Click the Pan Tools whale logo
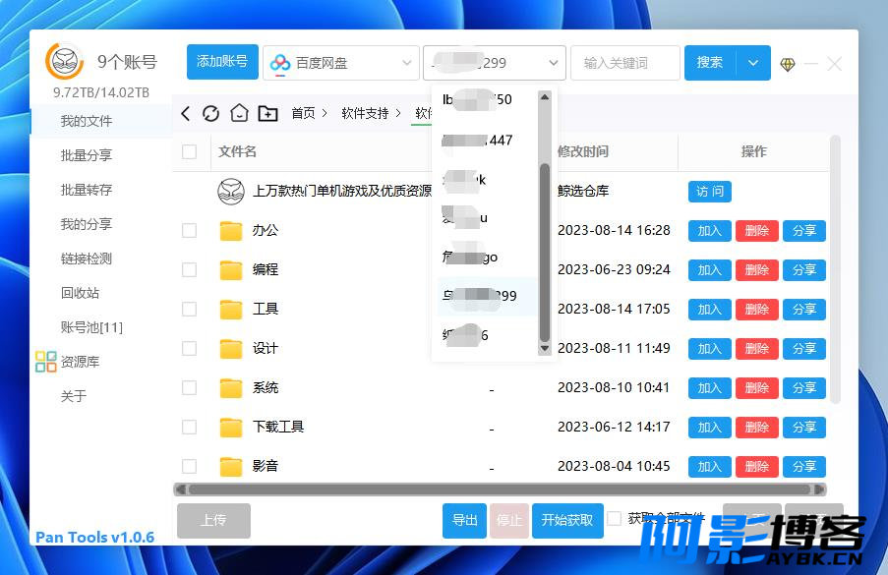The width and height of the screenshot is (888, 575). [x=65, y=61]
